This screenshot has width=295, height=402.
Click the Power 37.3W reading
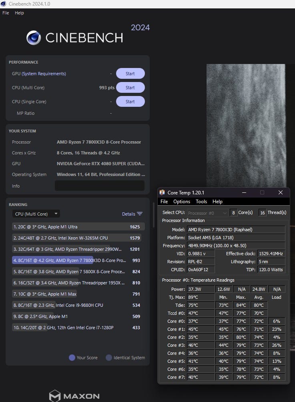(201, 289)
